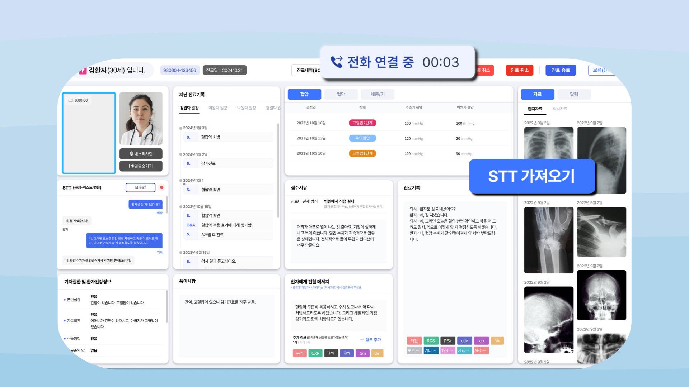Mute microphone with 내소리차단 button
689x387 pixels.
tap(141, 154)
